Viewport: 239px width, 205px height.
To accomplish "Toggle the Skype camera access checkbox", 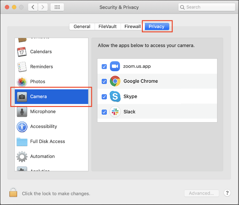I will 104,97.
